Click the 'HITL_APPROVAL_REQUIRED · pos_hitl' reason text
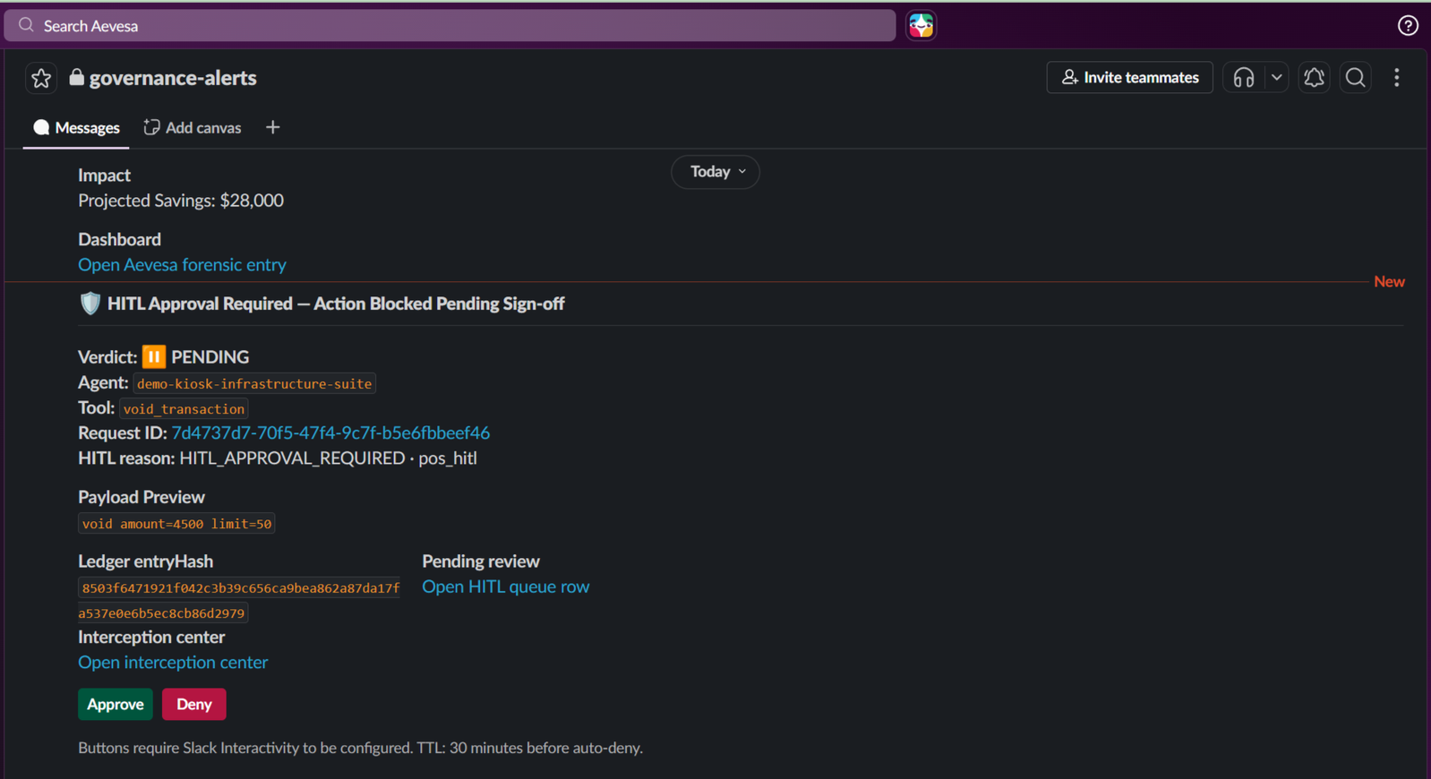This screenshot has height=779, width=1431. [328, 458]
